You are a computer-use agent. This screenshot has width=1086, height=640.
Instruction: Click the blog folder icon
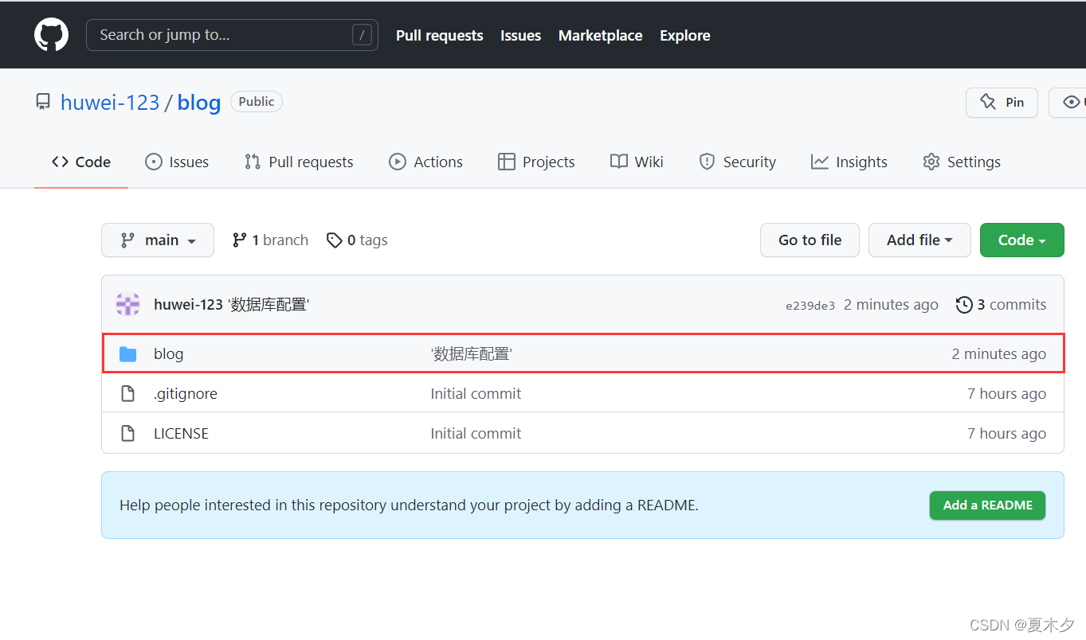(127, 354)
